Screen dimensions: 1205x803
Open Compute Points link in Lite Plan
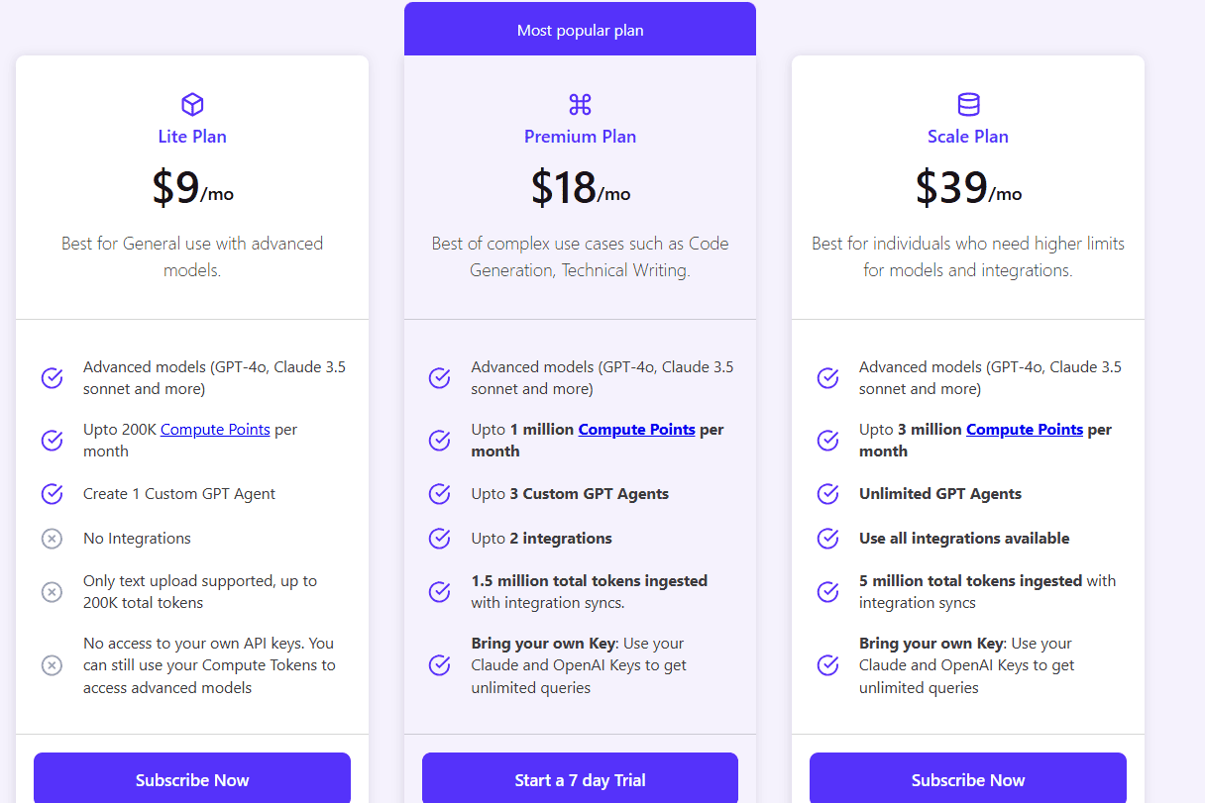pos(215,429)
